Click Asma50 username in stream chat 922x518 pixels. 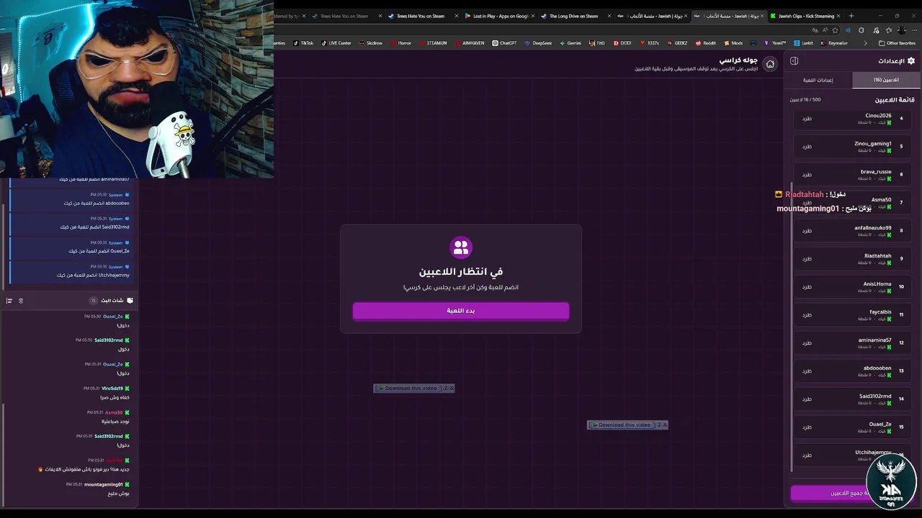[114, 413]
